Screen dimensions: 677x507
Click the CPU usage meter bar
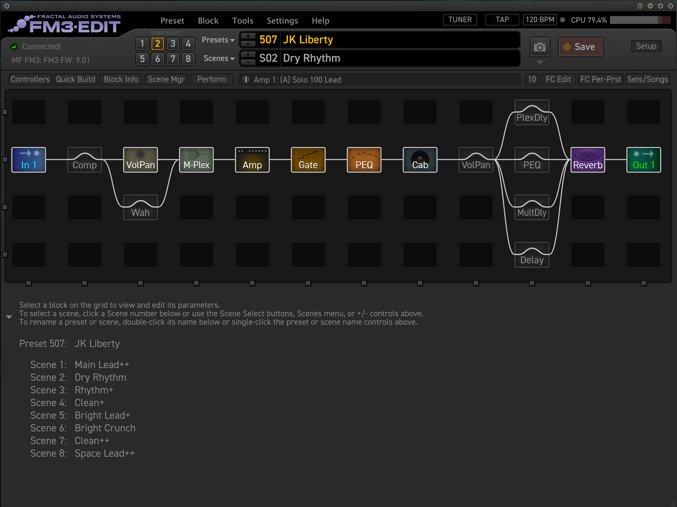coord(640,20)
